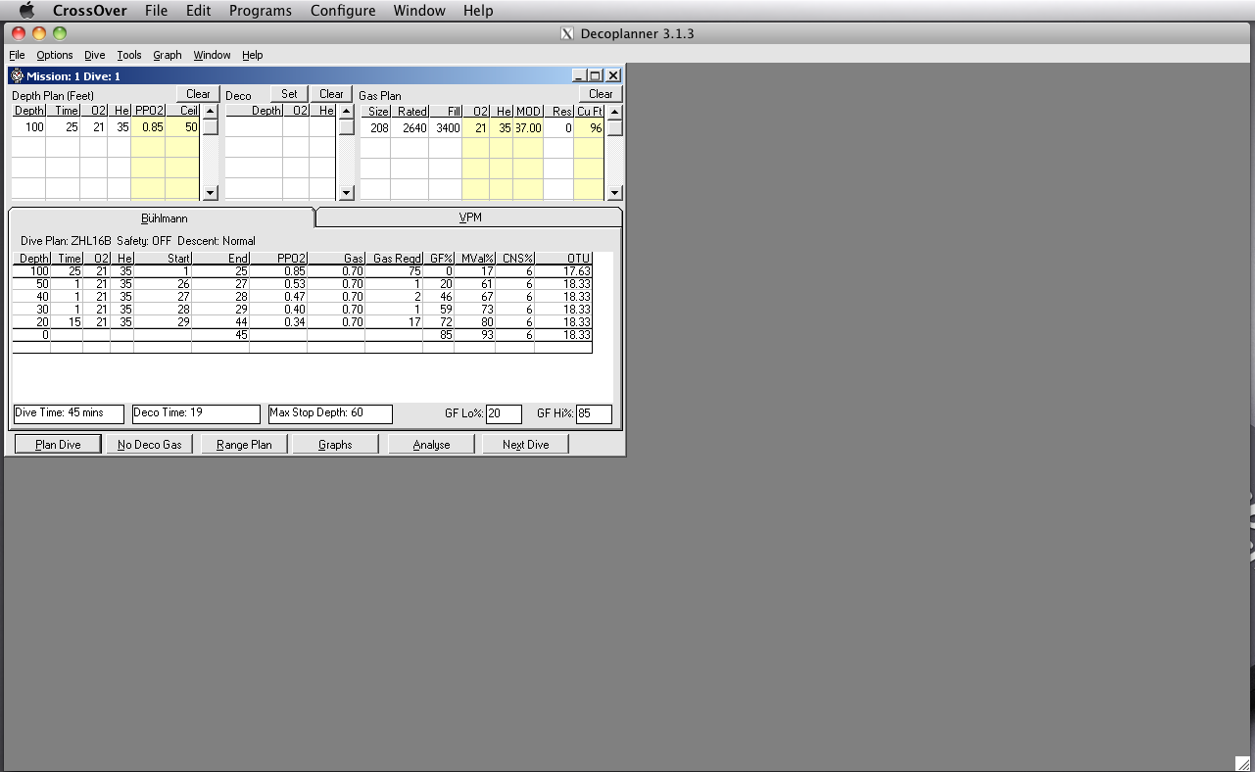Select Depth Plan Ceil cell 50

pyautogui.click(x=182, y=127)
